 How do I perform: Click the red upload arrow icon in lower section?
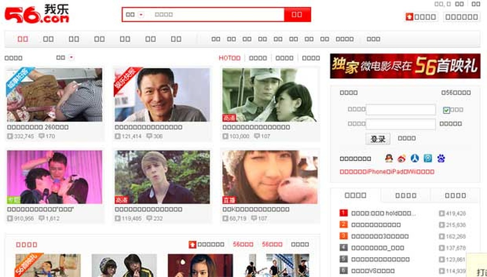click(192, 245)
